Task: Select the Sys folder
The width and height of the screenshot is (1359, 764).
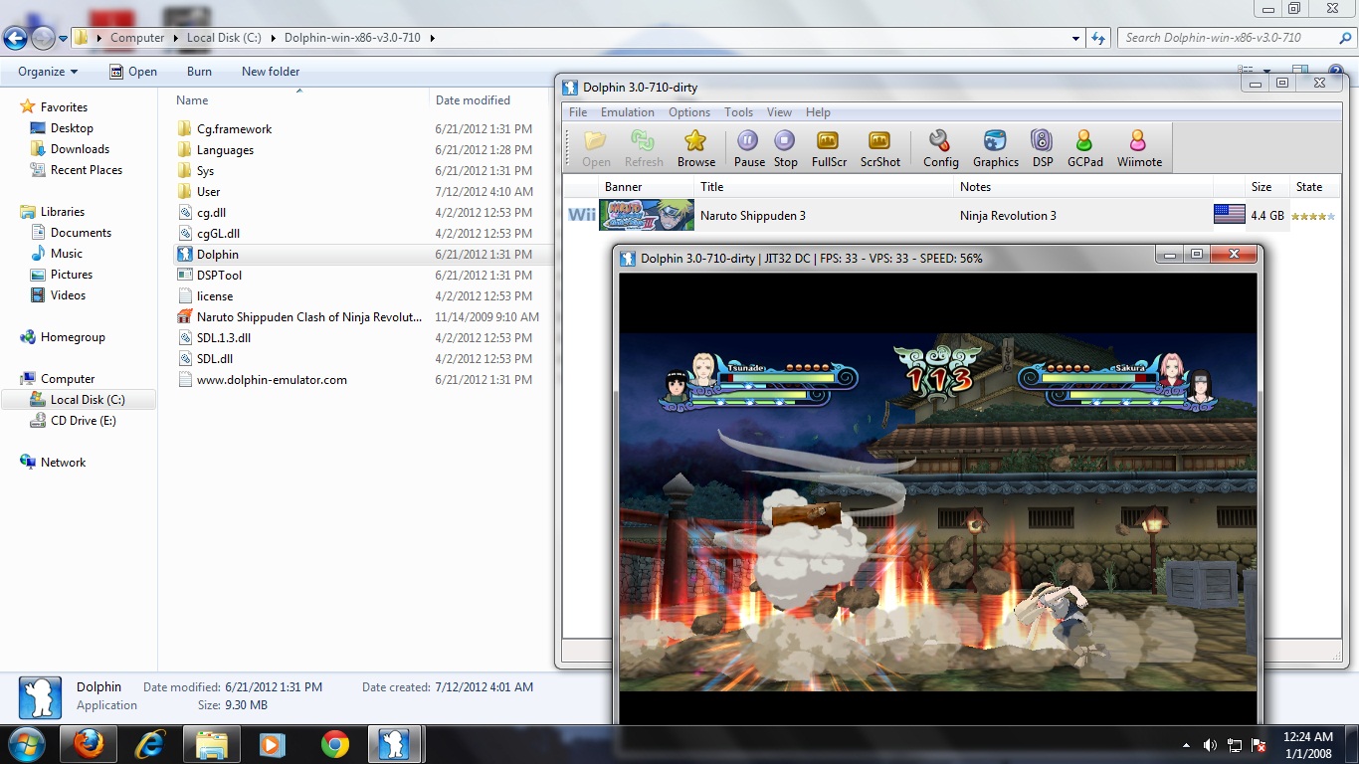Action: click(x=205, y=171)
